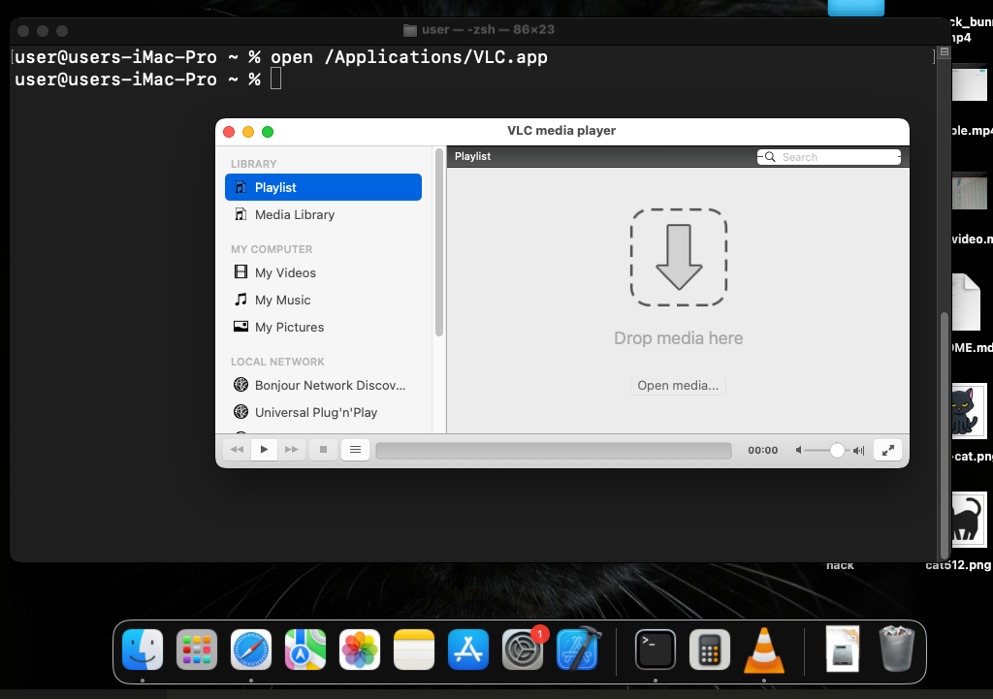Select Bonjour Network Discovery

tap(330, 386)
